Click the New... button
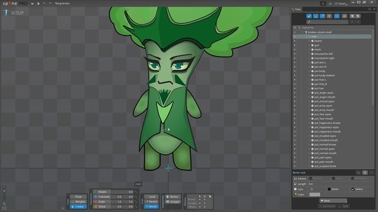Screen dimensions: 378x212 [333, 200]
